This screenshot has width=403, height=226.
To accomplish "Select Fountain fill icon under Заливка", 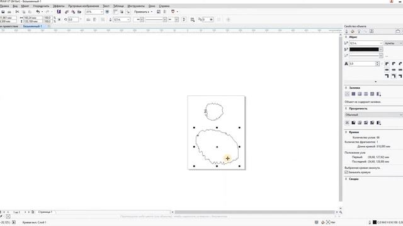I will [x=360, y=94].
